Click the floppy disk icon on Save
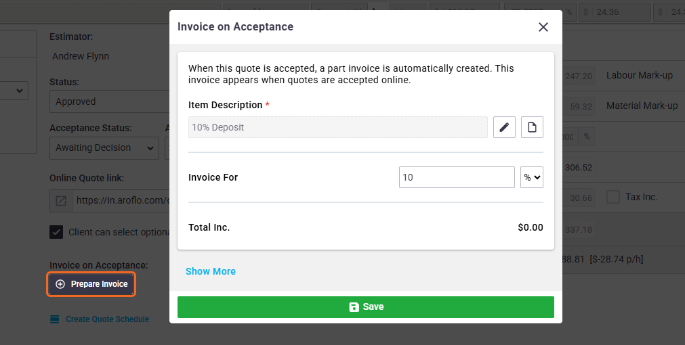Viewport: 685px width, 345px height. click(354, 307)
